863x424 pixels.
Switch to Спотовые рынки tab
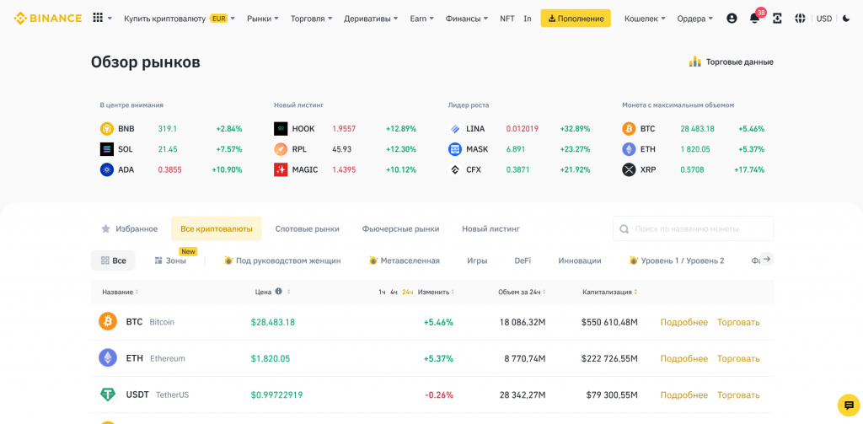click(x=307, y=228)
